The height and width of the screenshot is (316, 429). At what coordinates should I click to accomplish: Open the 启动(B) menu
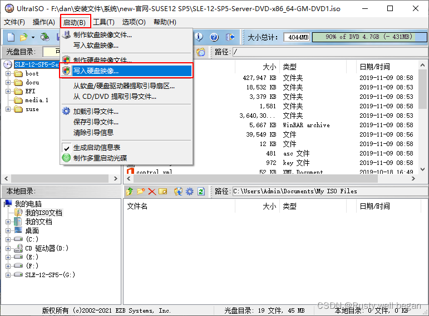(x=75, y=22)
